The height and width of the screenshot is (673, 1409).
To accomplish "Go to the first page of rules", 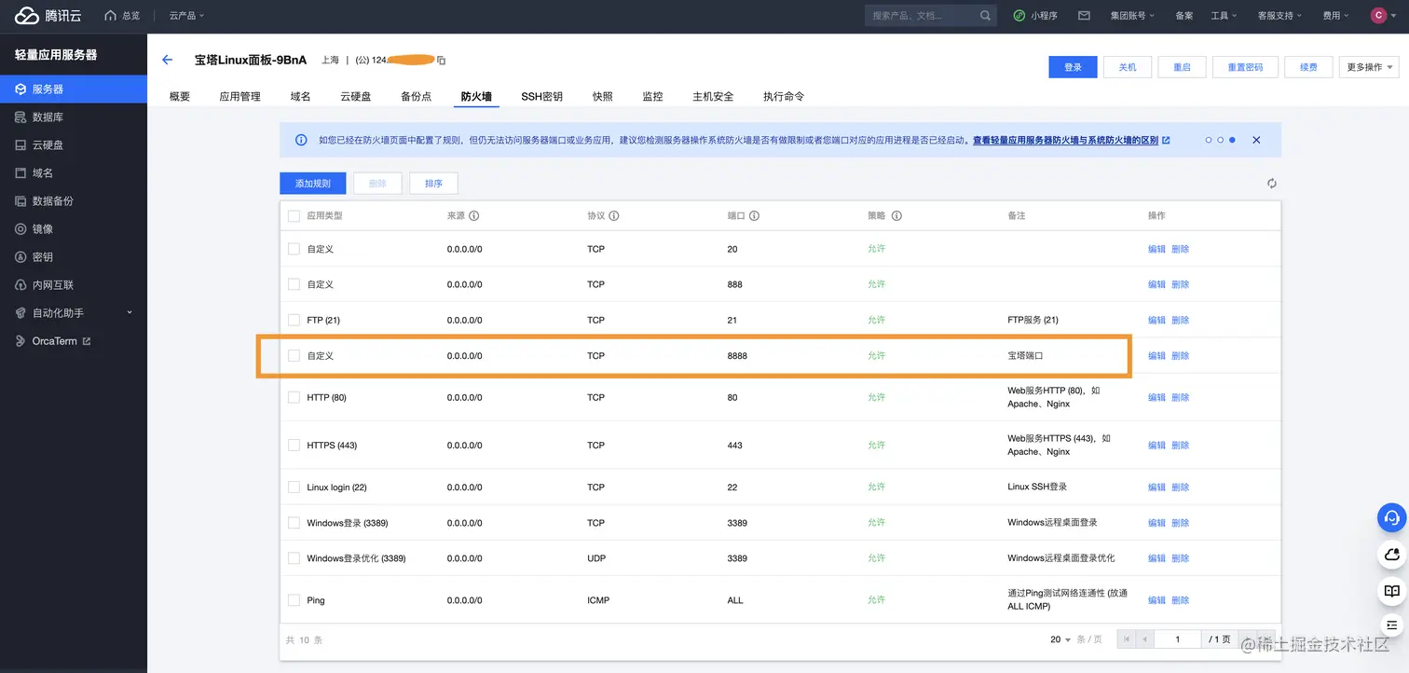I will [x=1127, y=639].
